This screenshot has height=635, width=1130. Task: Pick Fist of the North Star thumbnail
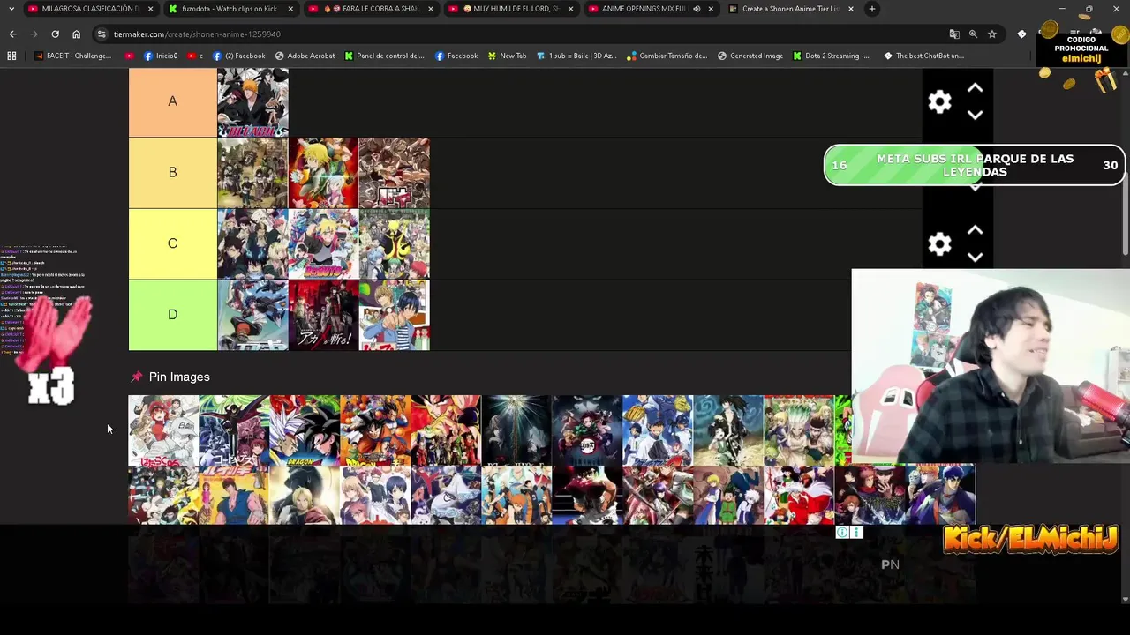click(234, 496)
